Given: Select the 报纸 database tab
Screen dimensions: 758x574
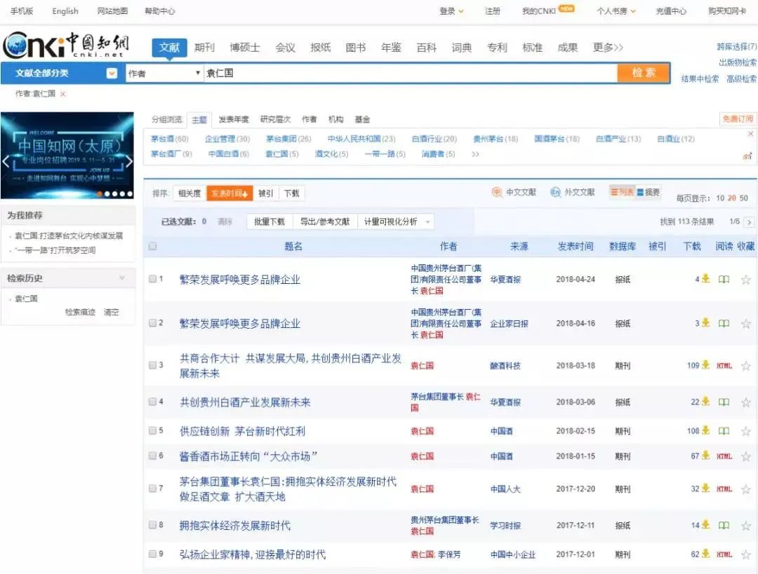Looking at the screenshot, I should (321, 48).
